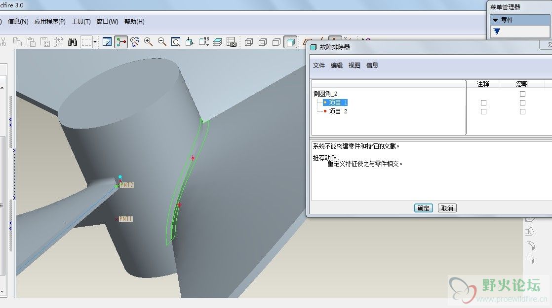Click the text 重定义特征使之与零件相交
The height and width of the screenshot is (308, 552).
coord(365,164)
